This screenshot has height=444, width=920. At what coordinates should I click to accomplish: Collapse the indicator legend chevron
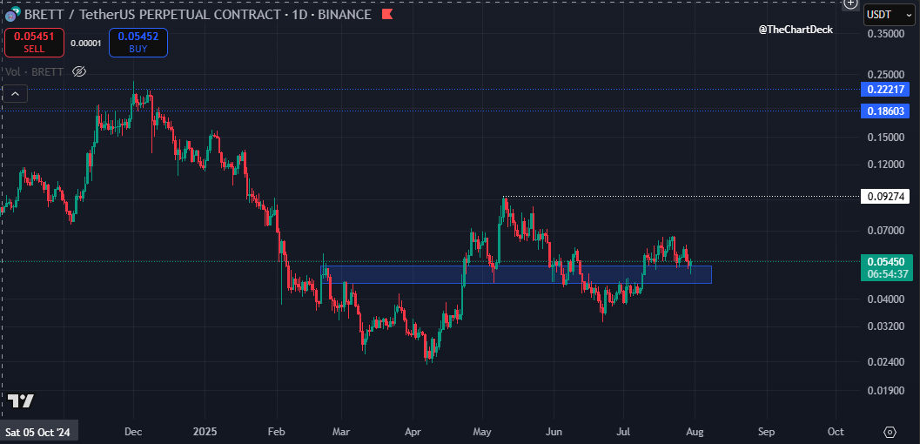[x=15, y=93]
